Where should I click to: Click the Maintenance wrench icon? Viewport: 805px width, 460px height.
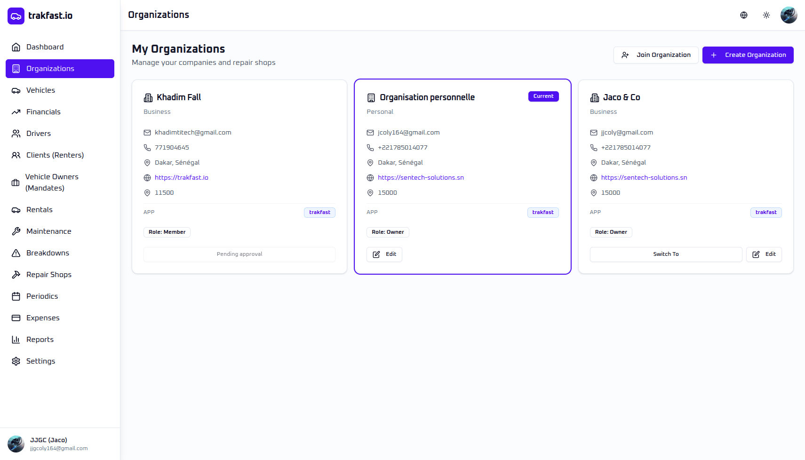coord(16,231)
